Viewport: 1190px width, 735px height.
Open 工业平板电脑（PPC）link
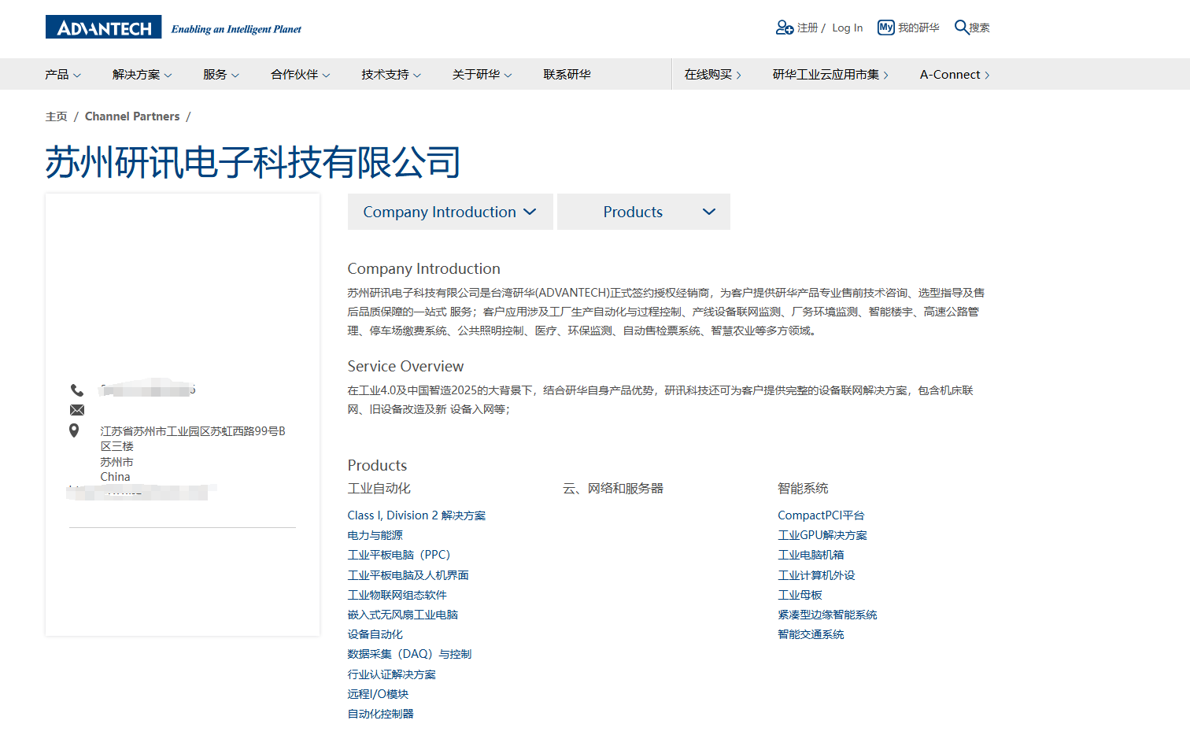coord(399,555)
